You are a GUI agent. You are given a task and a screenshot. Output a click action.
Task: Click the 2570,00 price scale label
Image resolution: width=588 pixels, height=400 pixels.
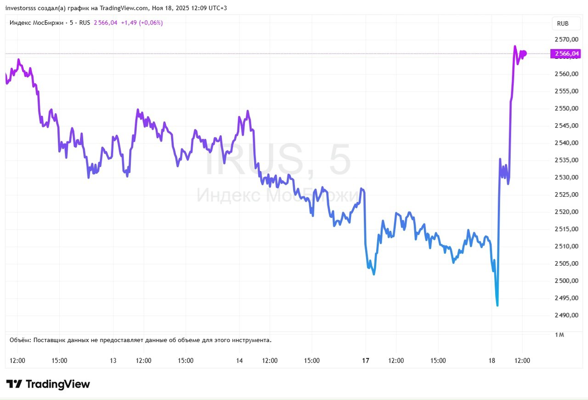pos(565,40)
